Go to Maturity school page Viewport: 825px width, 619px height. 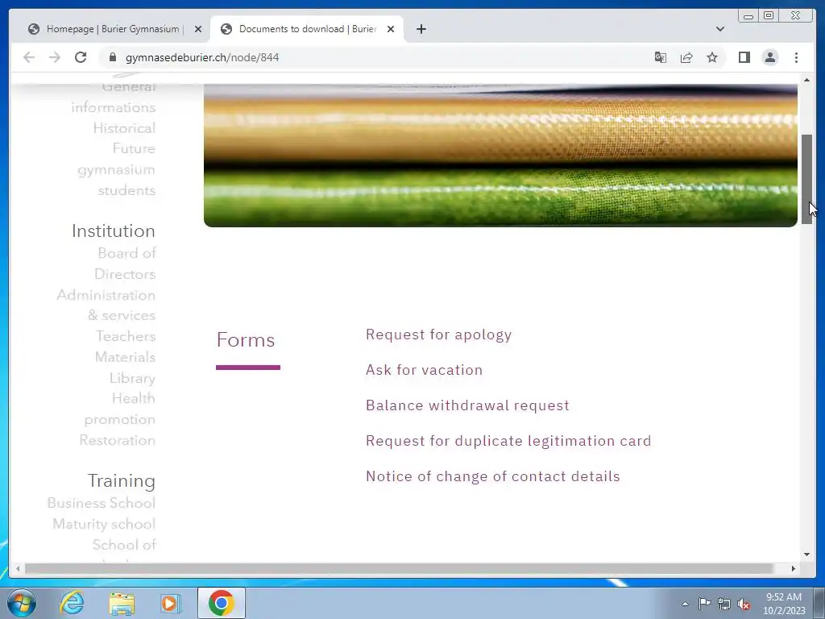(x=104, y=524)
